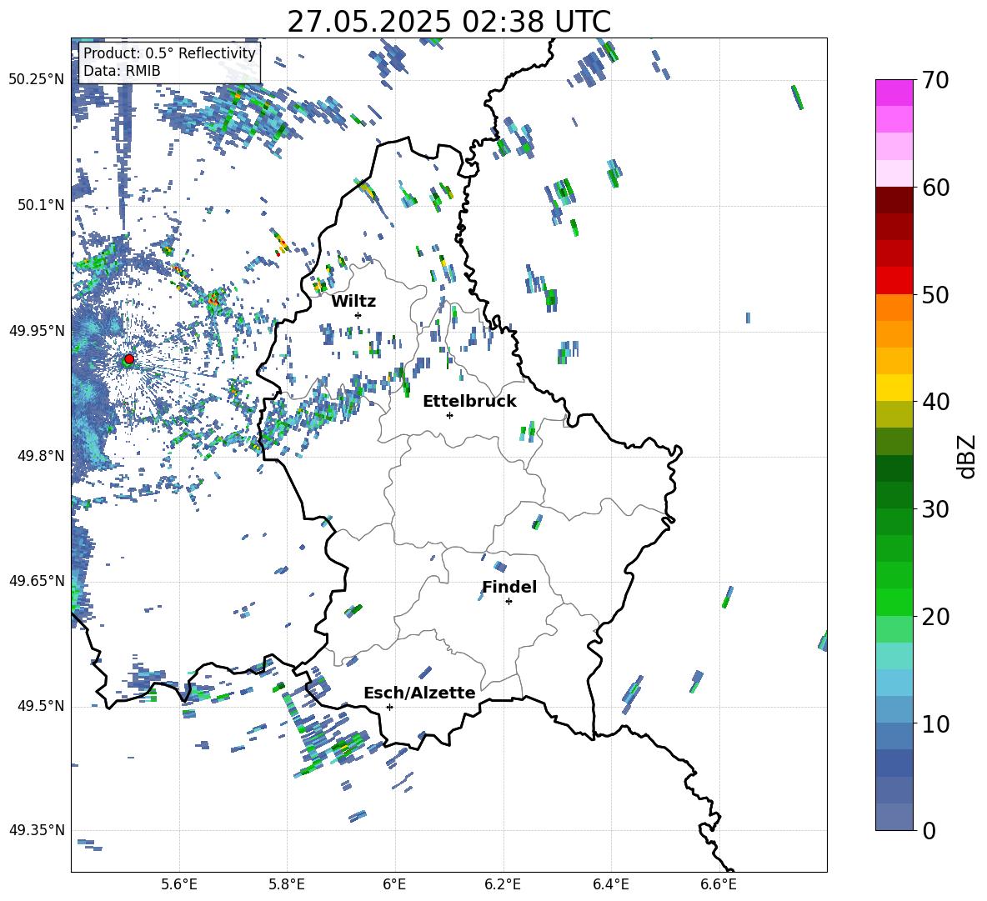Screen dimensions: 987x901
Task: Click the Wiltz city label
Action: (x=353, y=302)
